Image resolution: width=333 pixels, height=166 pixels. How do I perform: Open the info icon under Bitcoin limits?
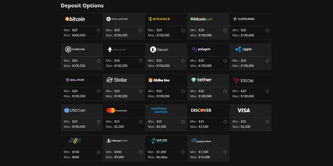click(x=99, y=30)
